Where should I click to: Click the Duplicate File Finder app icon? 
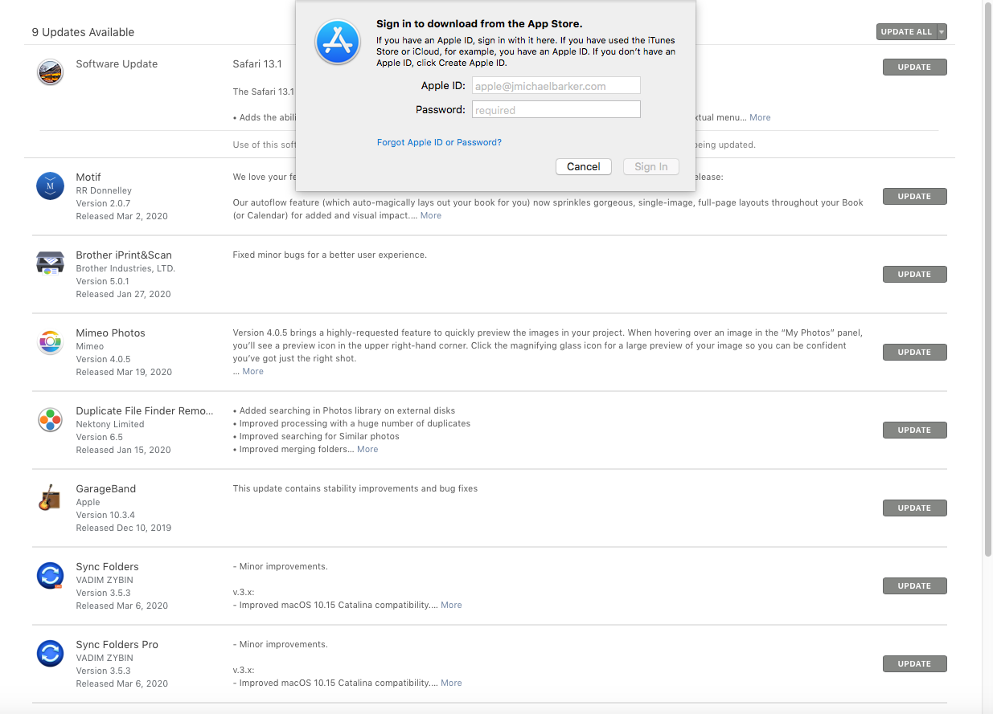pos(50,419)
